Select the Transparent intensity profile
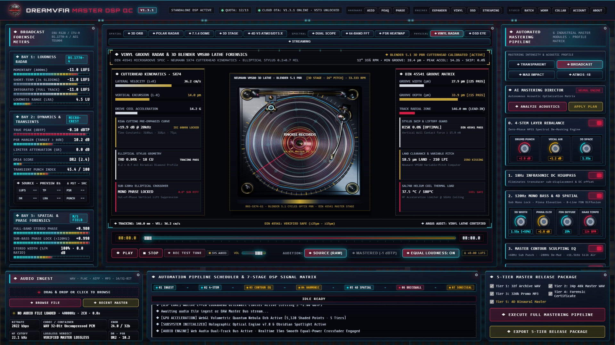Image resolution: width=615 pixels, height=345 pixels. pos(531,65)
